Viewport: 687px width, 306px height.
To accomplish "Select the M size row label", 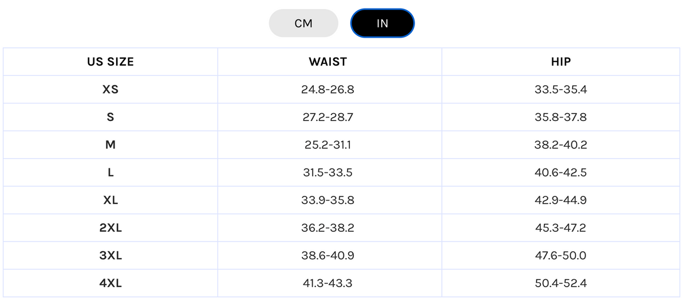I will coord(110,145).
